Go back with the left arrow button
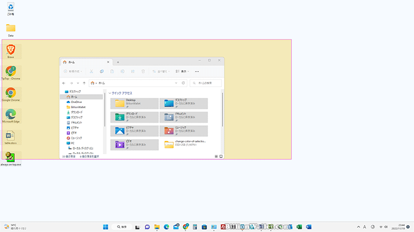 (x=64, y=83)
